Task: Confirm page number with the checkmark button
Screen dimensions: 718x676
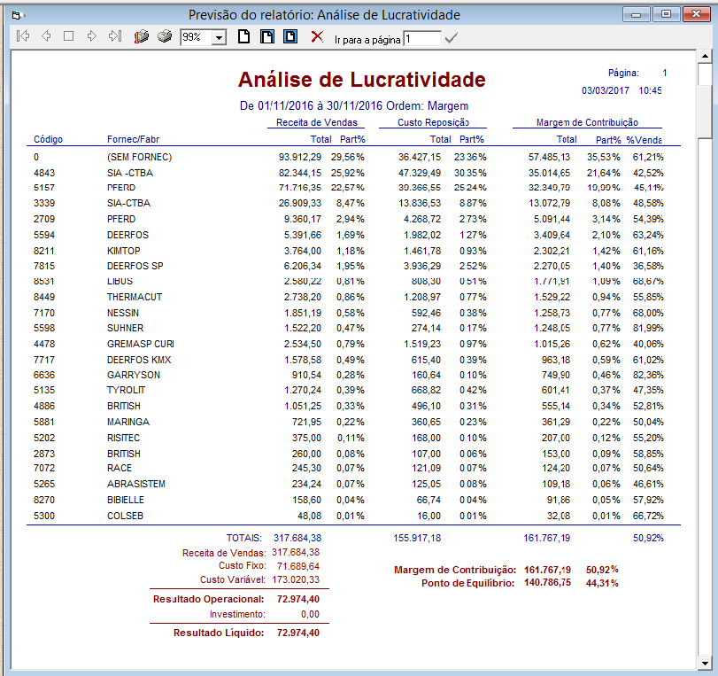Action: pos(452,37)
